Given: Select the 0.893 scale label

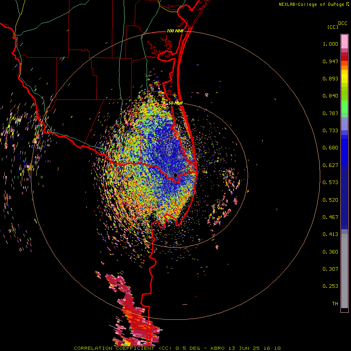Looking at the screenshot, I should [330, 78].
